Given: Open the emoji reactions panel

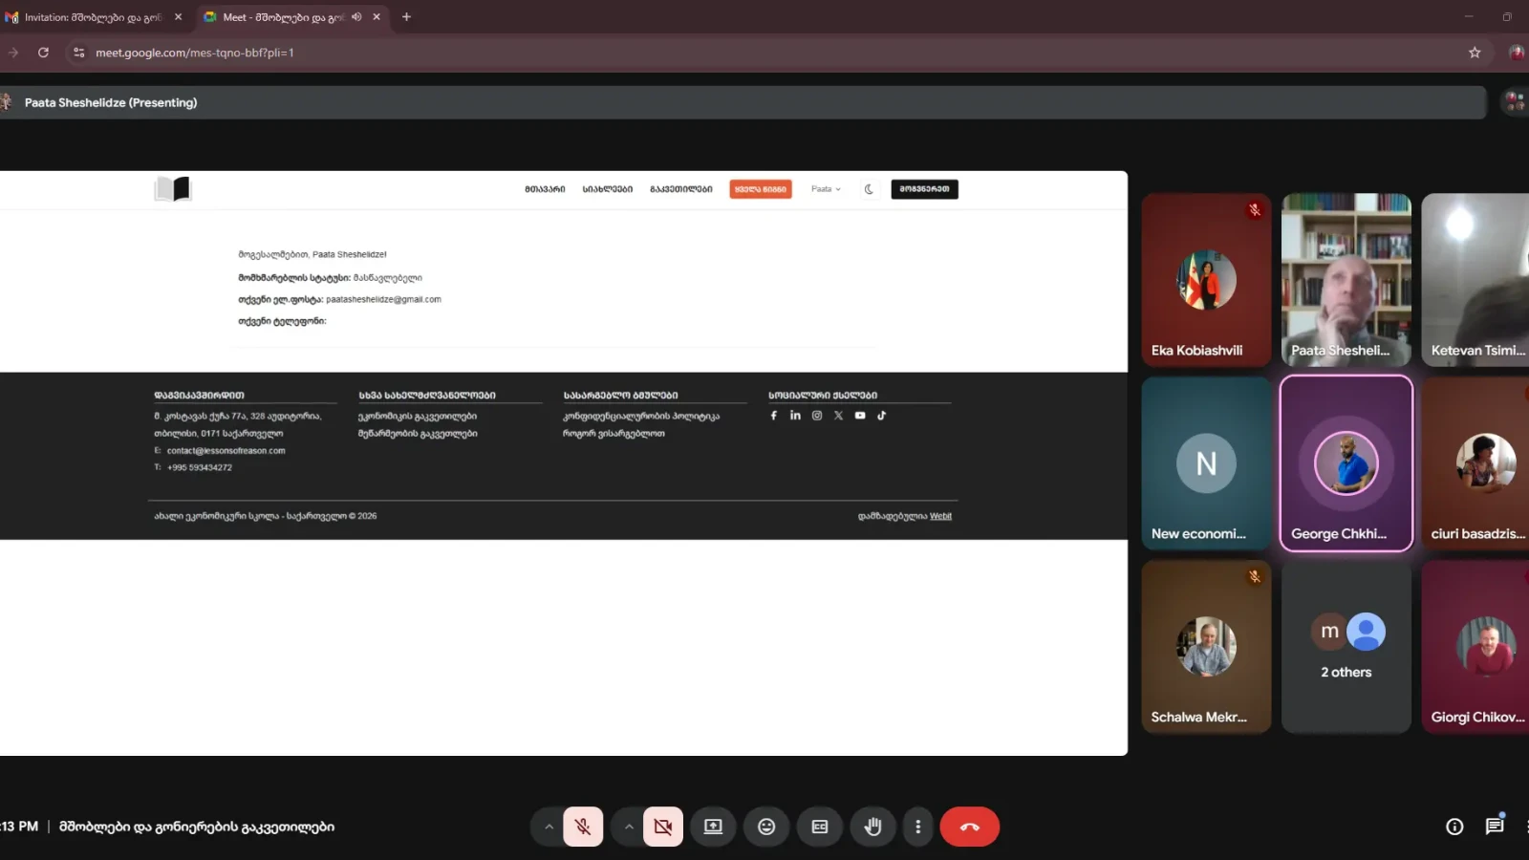Looking at the screenshot, I should (766, 827).
